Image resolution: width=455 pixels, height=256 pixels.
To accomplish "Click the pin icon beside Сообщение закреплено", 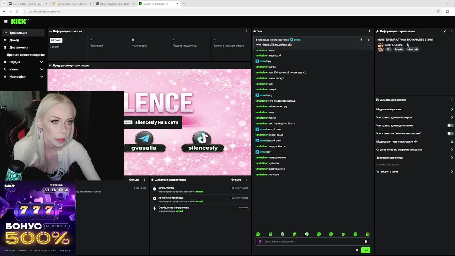I will click(154, 208).
